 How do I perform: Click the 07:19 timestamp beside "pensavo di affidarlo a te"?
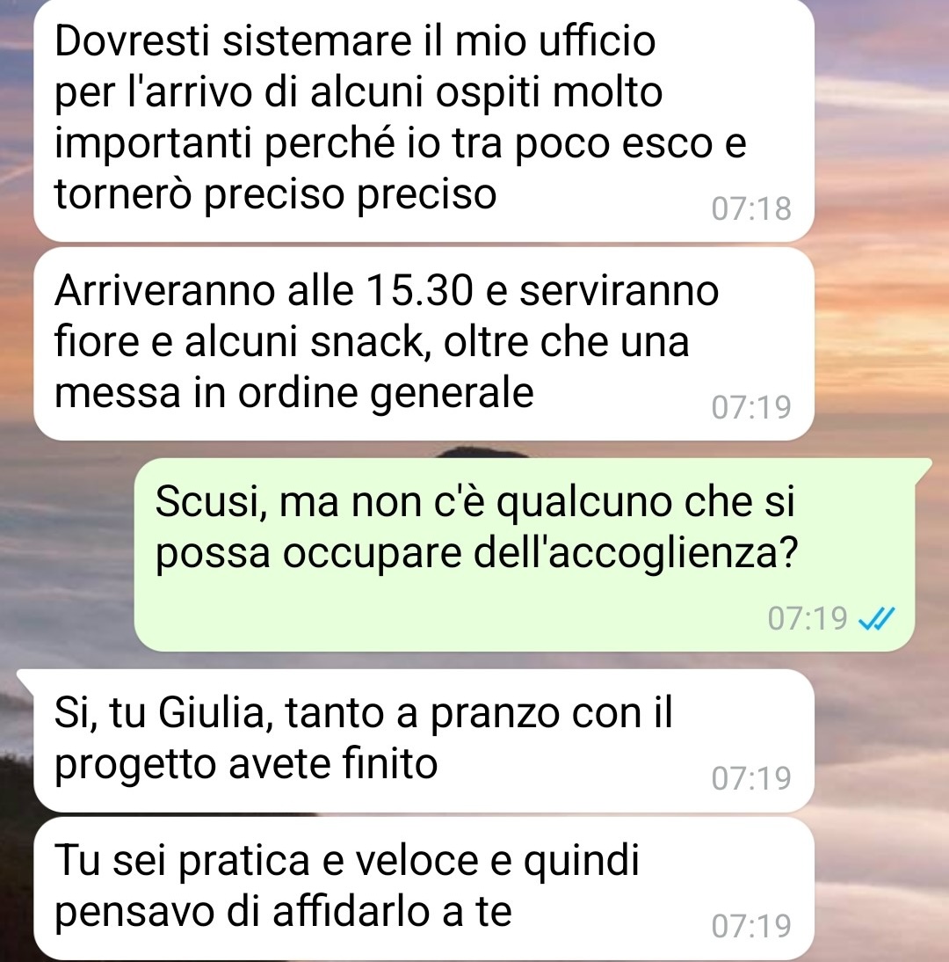751,926
